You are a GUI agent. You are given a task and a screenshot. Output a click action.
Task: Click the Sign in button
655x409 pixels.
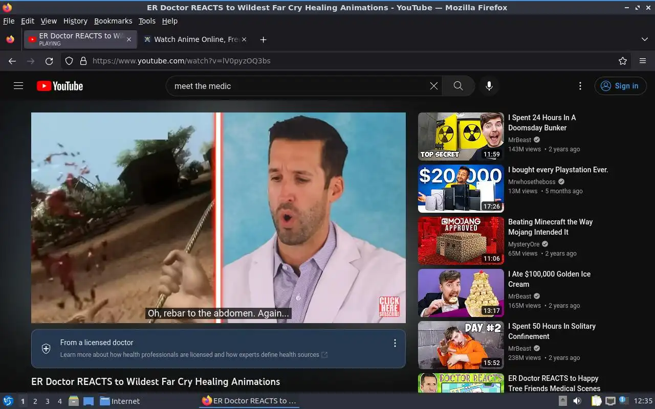pos(620,86)
